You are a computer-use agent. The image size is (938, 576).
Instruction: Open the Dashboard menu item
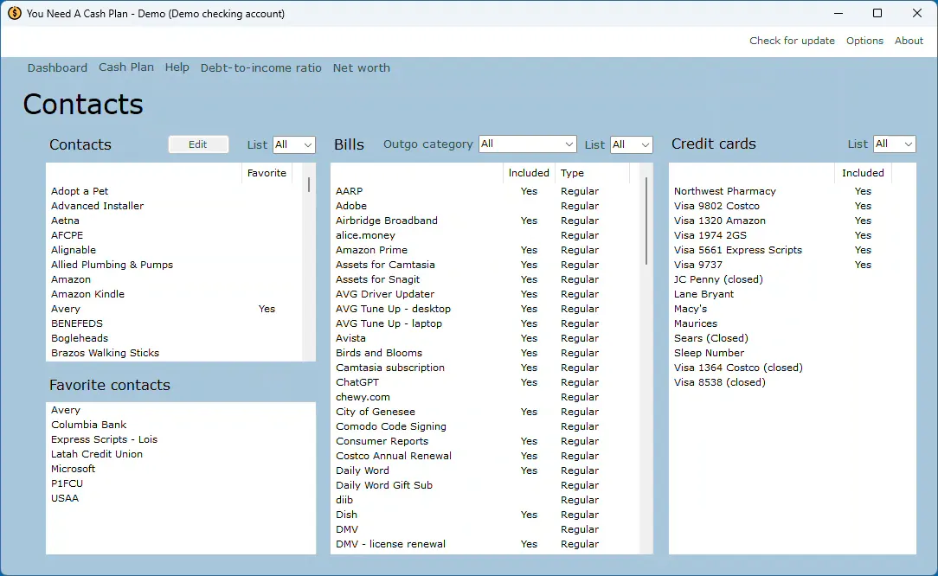[x=57, y=67]
